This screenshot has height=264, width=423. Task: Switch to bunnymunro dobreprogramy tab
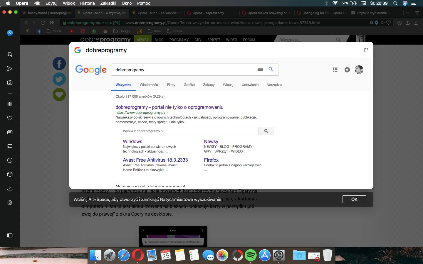(x=47, y=13)
